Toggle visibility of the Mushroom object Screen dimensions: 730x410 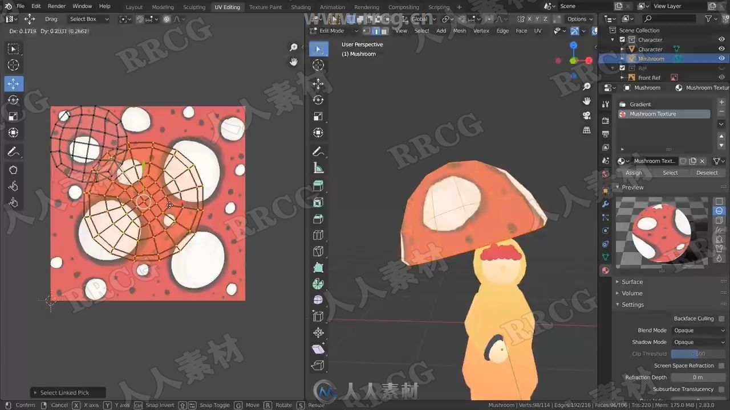click(x=721, y=59)
